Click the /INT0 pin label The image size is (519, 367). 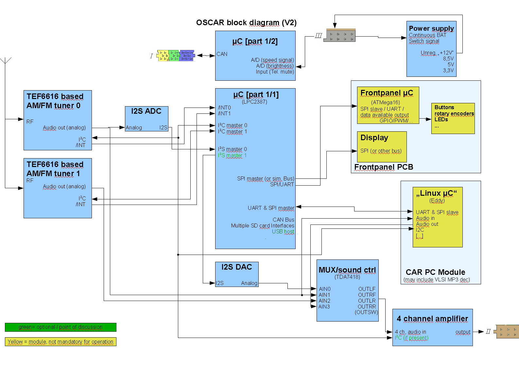coord(224,108)
